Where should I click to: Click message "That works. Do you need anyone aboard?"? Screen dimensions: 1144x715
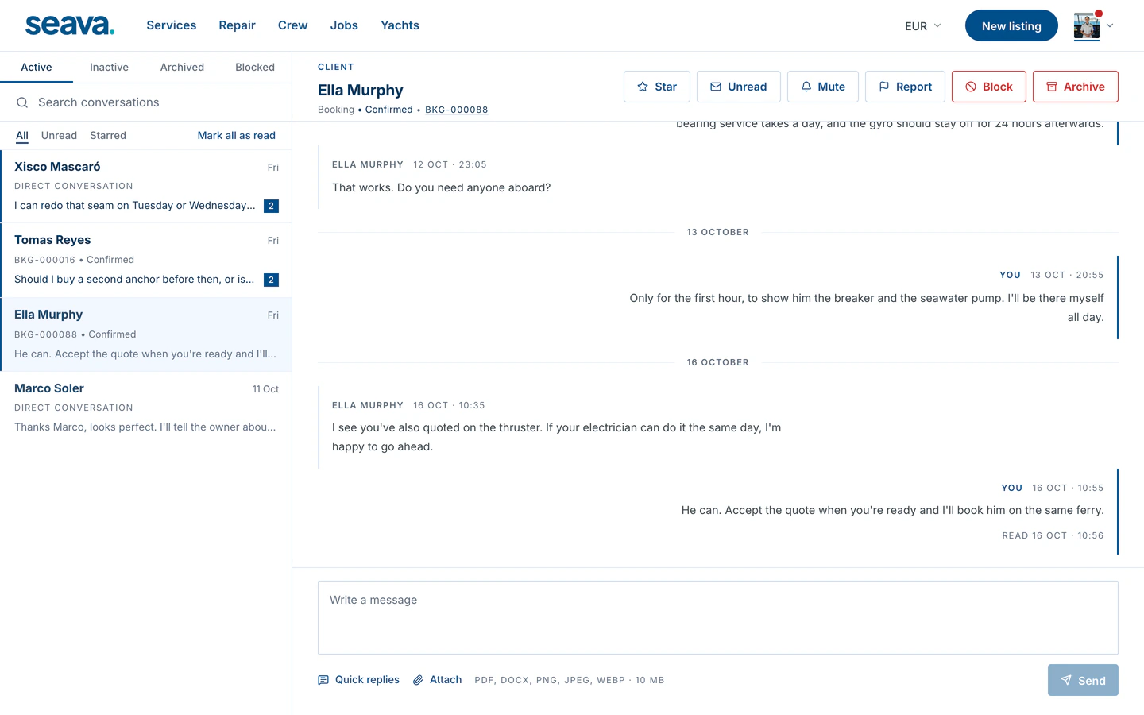[441, 188]
